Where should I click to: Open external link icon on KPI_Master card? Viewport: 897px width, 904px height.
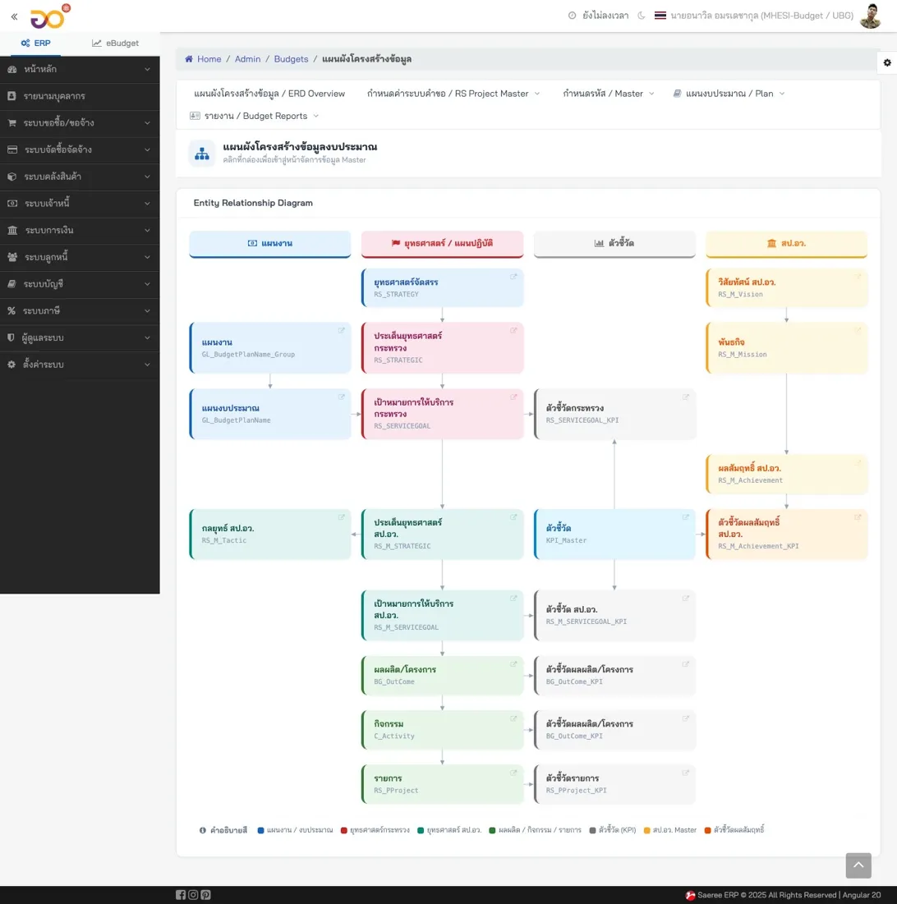click(686, 517)
